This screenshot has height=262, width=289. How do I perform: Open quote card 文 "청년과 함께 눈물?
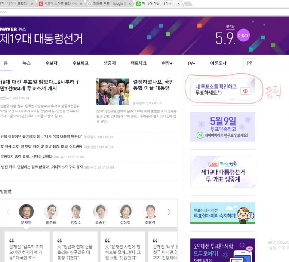coord(75,247)
